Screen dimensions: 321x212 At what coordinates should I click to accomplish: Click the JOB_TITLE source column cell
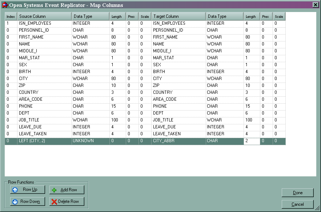pyautogui.click(x=44, y=120)
